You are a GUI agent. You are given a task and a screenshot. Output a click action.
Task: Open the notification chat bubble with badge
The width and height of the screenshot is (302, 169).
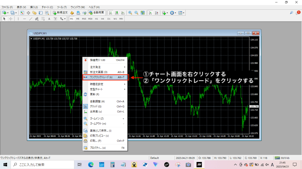[298, 13]
